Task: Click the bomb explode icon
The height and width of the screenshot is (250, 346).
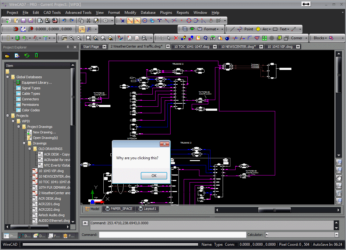Action: tap(227, 38)
